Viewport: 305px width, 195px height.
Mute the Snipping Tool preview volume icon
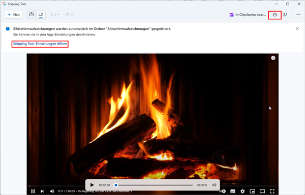[x=214, y=185]
